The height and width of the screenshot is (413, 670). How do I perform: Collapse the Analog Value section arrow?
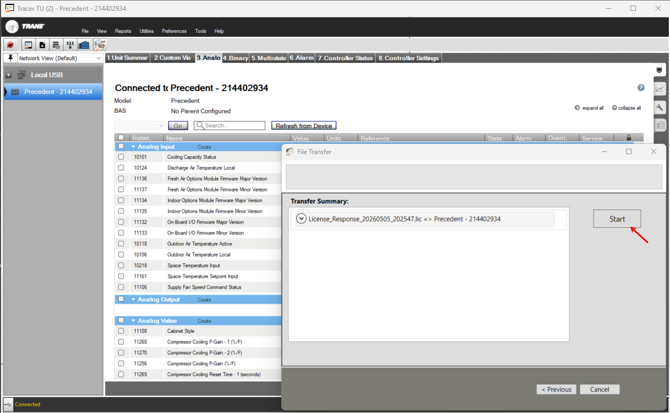coord(133,321)
